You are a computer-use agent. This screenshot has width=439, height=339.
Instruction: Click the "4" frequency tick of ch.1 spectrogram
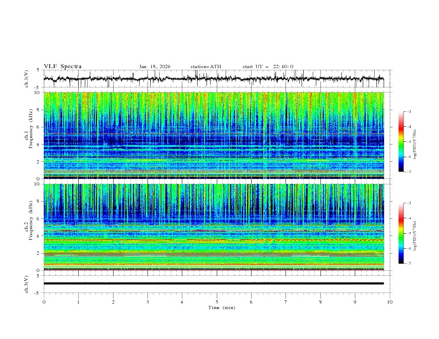(x=38, y=145)
